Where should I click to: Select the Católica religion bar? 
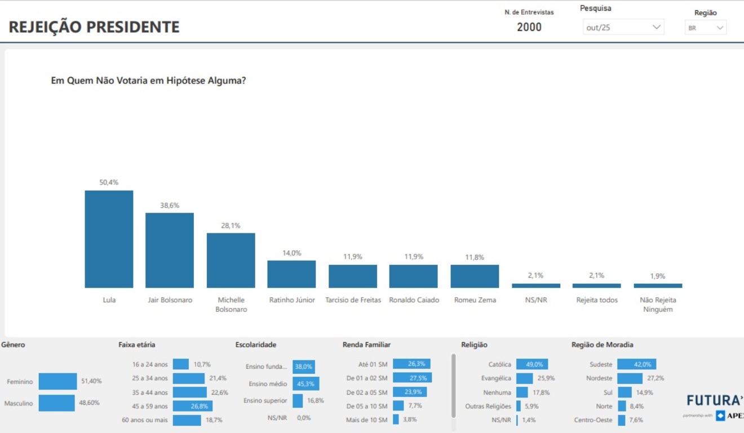pyautogui.click(x=532, y=364)
